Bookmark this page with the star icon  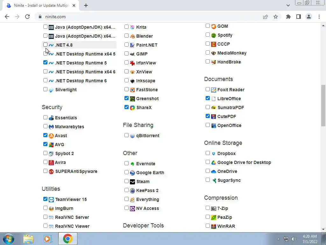[x=276, y=17]
